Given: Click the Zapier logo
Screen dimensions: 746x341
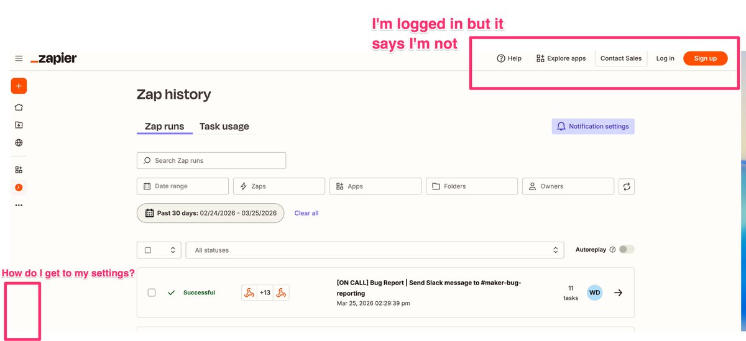Looking at the screenshot, I should (x=53, y=58).
